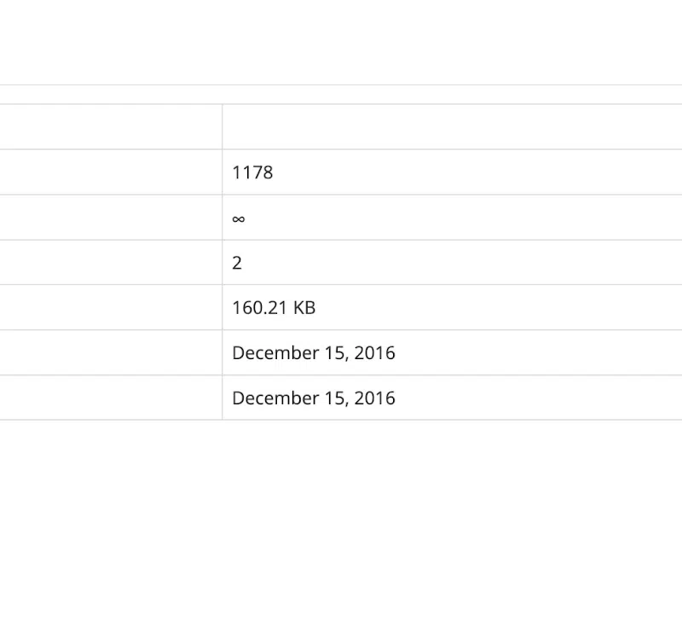Viewport: 682px width, 621px height.
Task: Click the blank cell left of 1178
Action: click(x=111, y=172)
